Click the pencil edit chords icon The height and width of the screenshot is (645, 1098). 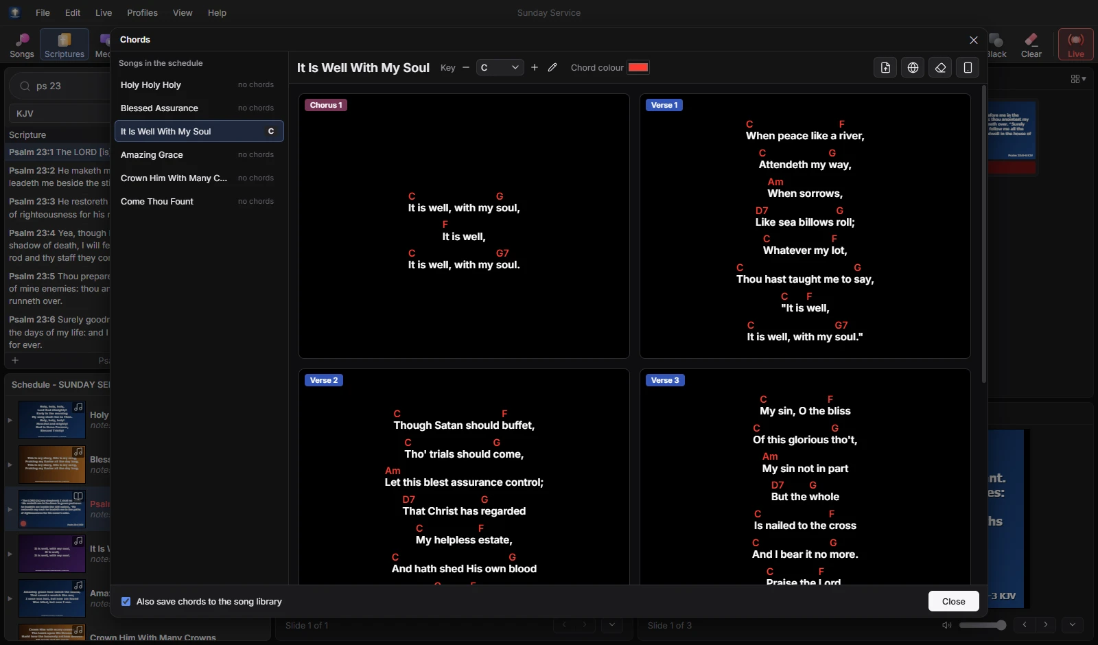coord(552,67)
